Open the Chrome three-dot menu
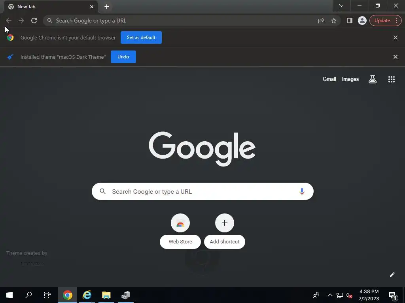 [x=396, y=21]
